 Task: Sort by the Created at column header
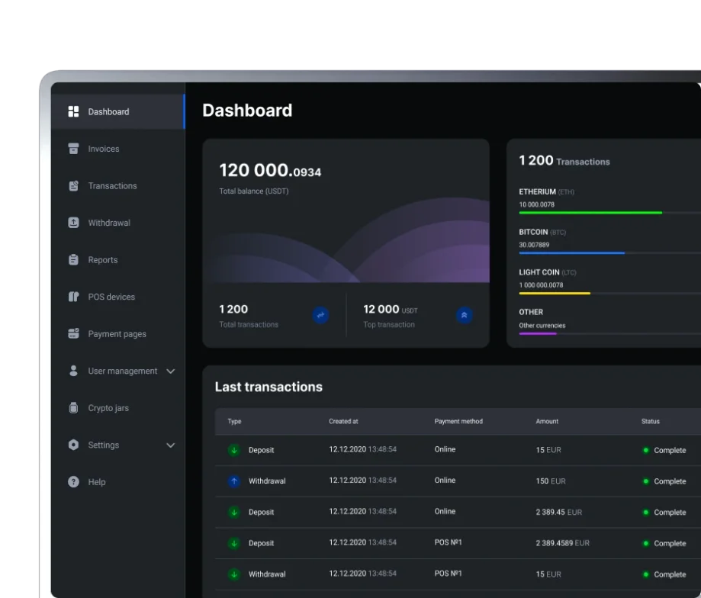(x=343, y=421)
